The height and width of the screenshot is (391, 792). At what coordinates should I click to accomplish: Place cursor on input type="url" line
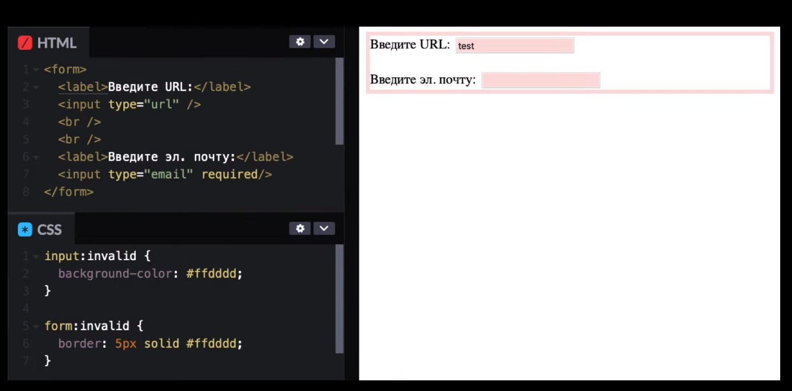129,105
